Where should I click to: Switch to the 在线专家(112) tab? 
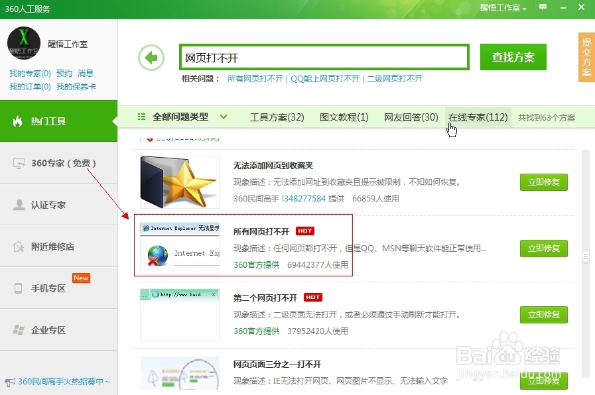[x=478, y=117]
